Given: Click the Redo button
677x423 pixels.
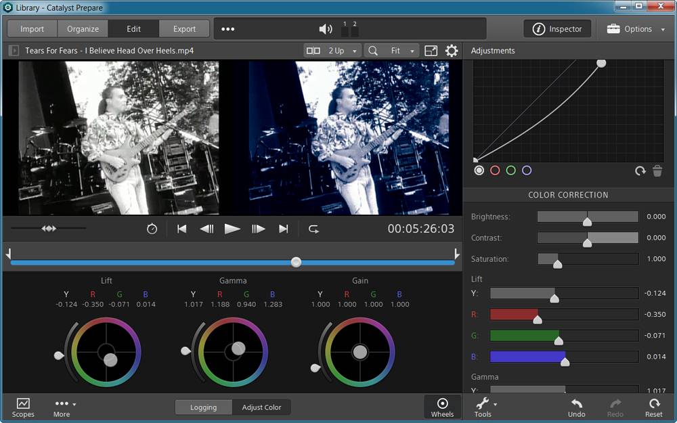Looking at the screenshot, I should 615,408.
